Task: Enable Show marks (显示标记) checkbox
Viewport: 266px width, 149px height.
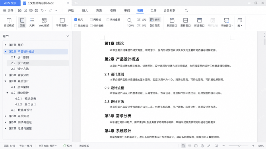Action: click(76, 25)
